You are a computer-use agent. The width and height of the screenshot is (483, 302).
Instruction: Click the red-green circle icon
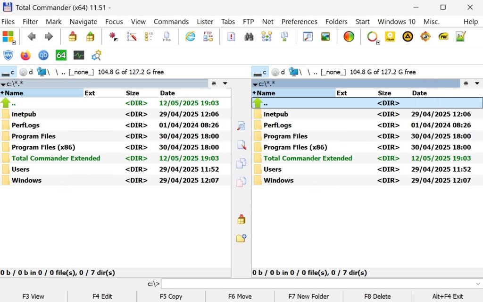point(349,37)
